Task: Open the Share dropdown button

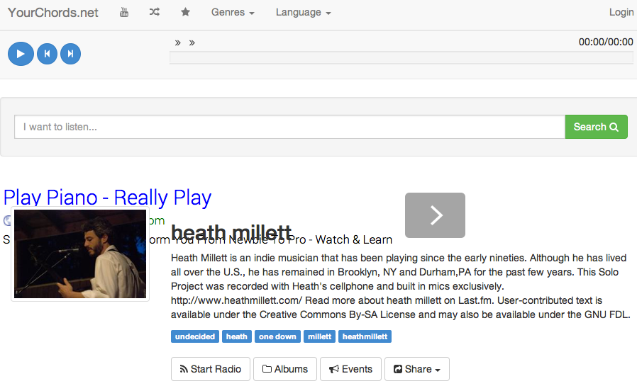Action: [x=417, y=369]
